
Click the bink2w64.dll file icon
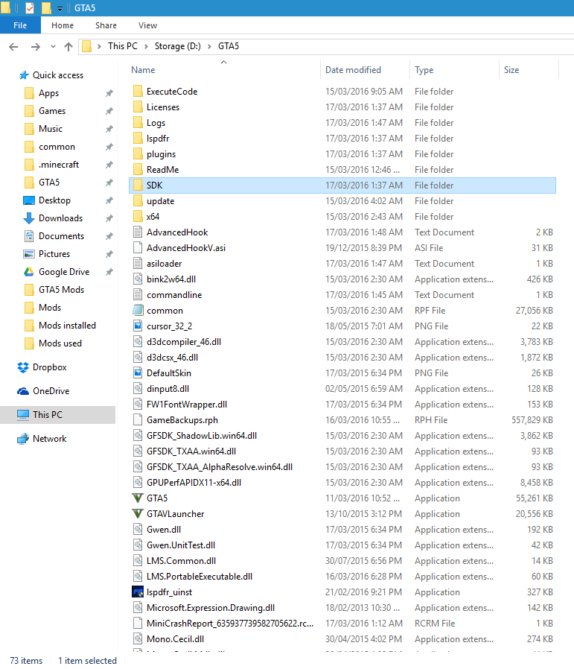point(137,279)
